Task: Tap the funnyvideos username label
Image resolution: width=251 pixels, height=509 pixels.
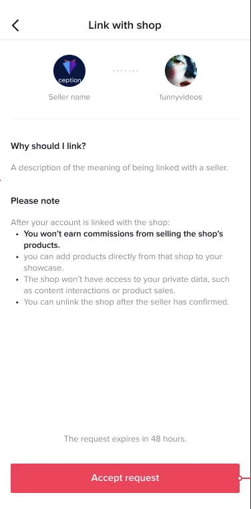Action: click(181, 97)
